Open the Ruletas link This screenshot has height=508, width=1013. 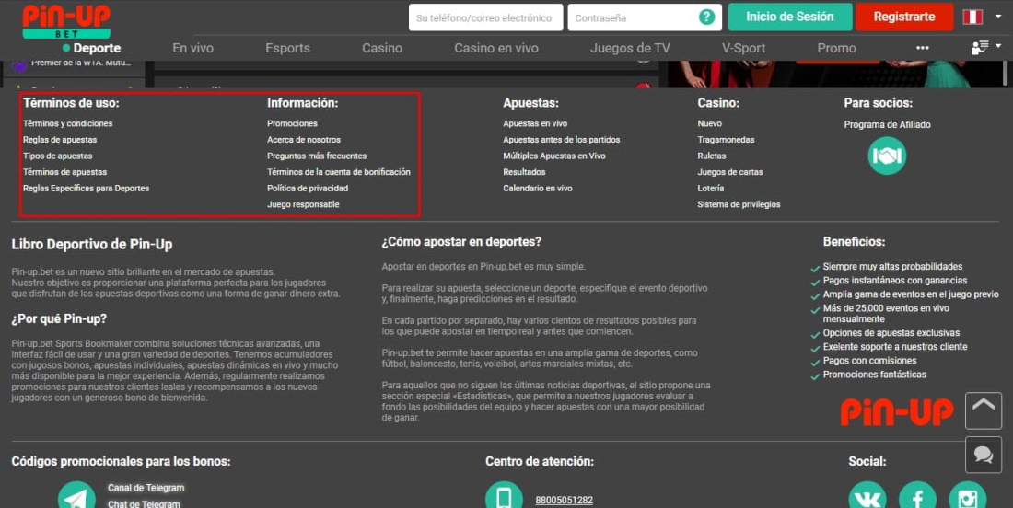[x=711, y=156]
